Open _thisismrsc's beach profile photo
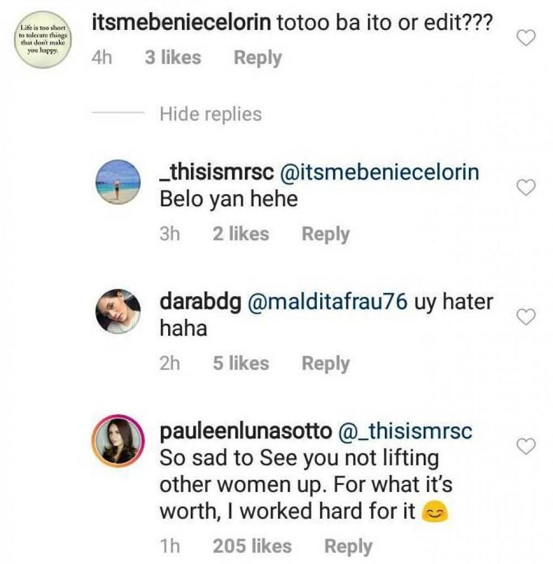The image size is (553, 564). click(x=118, y=182)
